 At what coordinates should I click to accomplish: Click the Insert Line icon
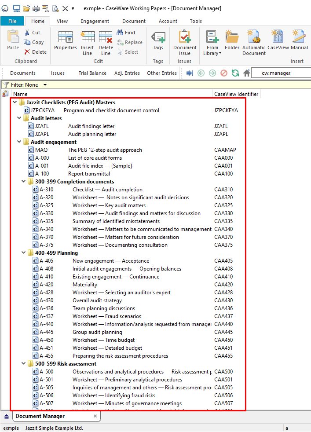click(88, 37)
